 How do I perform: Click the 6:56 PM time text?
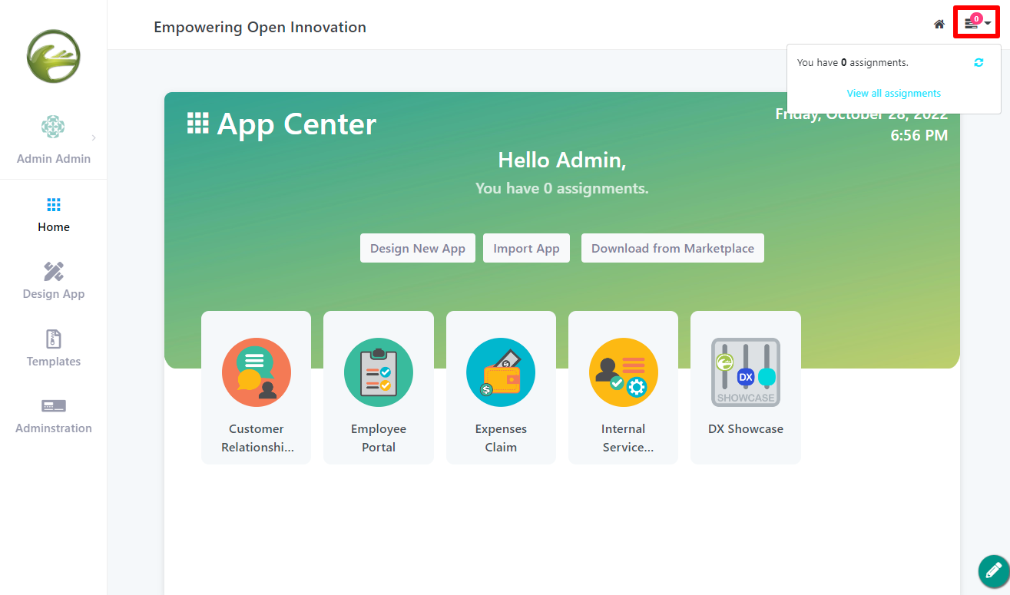919,136
